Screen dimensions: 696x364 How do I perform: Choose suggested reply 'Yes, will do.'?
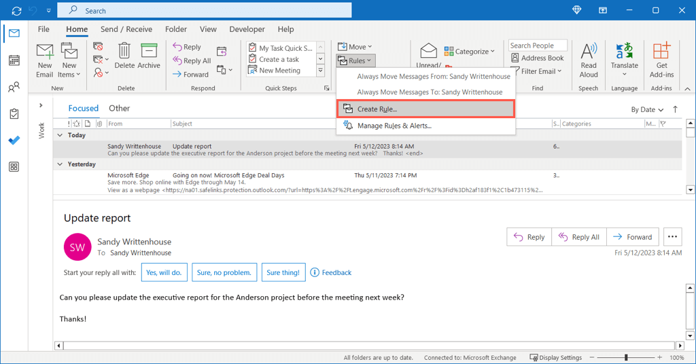tap(164, 272)
